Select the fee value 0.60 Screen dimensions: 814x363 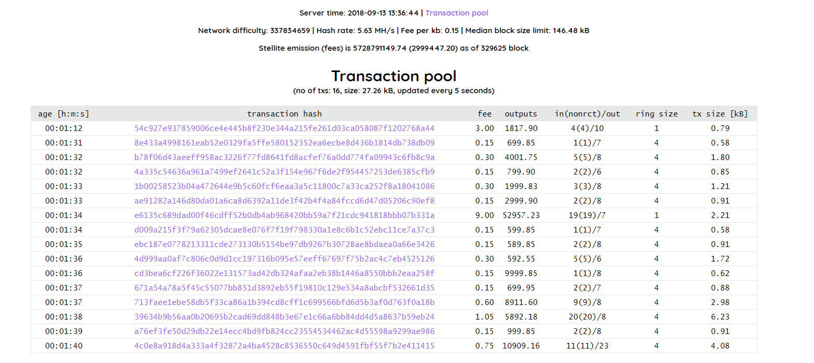[484, 302]
